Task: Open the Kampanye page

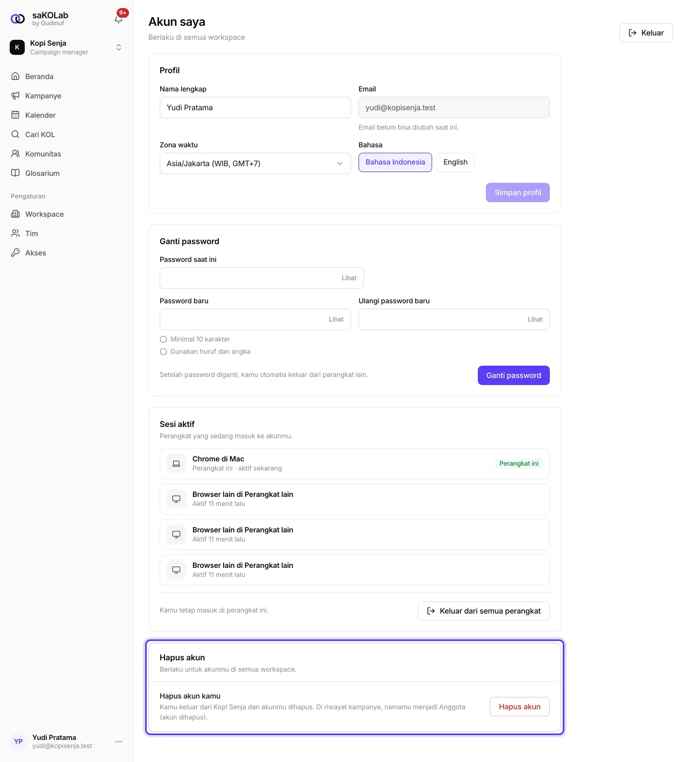Action: (67, 96)
